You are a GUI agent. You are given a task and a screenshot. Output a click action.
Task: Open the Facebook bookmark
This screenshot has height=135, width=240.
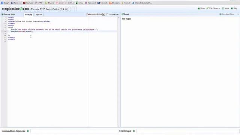16,3
